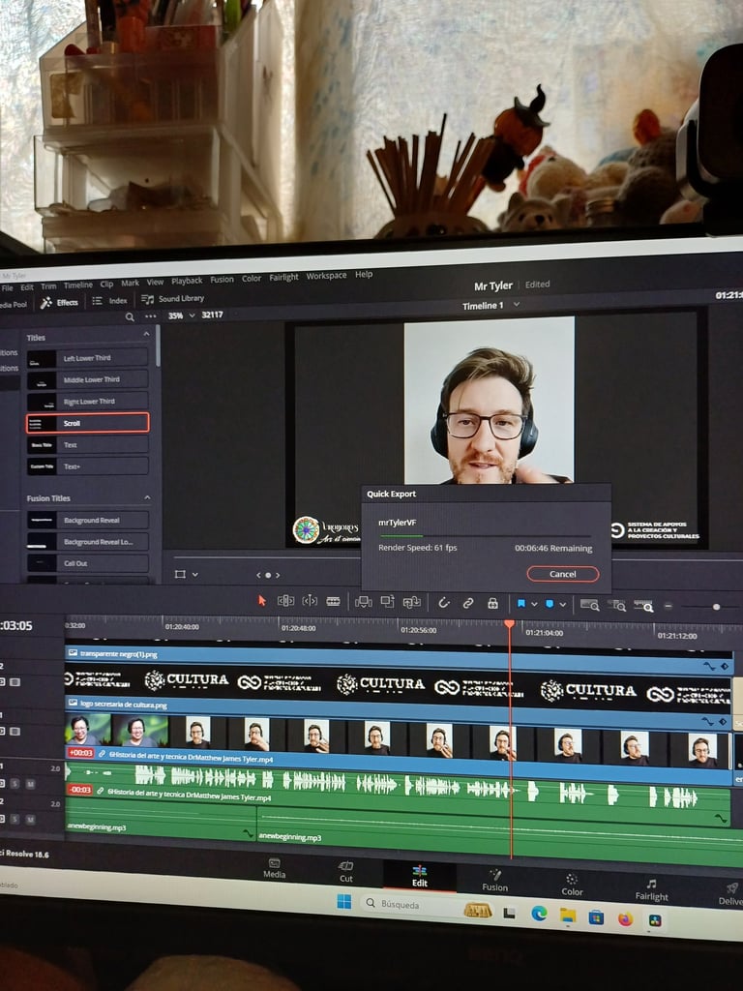This screenshot has height=991, width=743.
Task: Open the flag color dropdown arrow
Action: [534, 604]
